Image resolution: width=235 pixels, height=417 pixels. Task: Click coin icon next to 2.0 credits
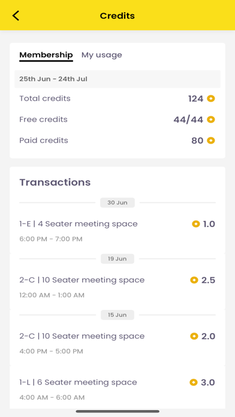pyautogui.click(x=194, y=336)
